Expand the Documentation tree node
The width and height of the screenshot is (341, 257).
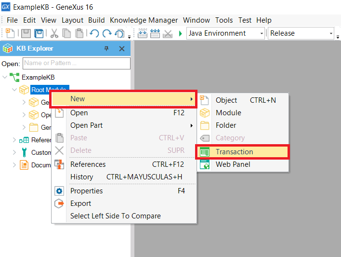point(14,165)
